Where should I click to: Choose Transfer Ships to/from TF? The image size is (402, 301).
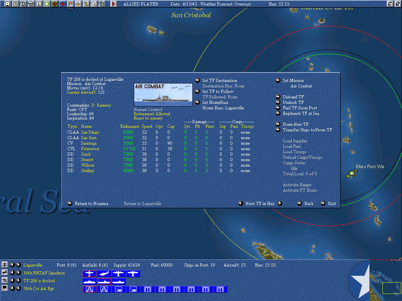[x=307, y=130]
